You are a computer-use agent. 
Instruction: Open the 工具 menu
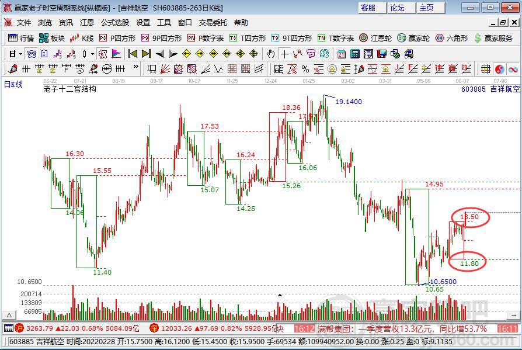pyautogui.click(x=164, y=23)
